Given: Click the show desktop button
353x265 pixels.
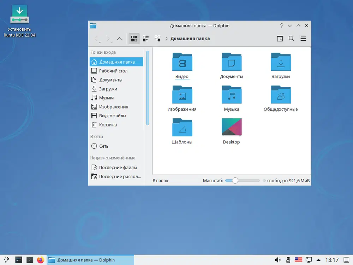Looking at the screenshot, I should (347, 260).
